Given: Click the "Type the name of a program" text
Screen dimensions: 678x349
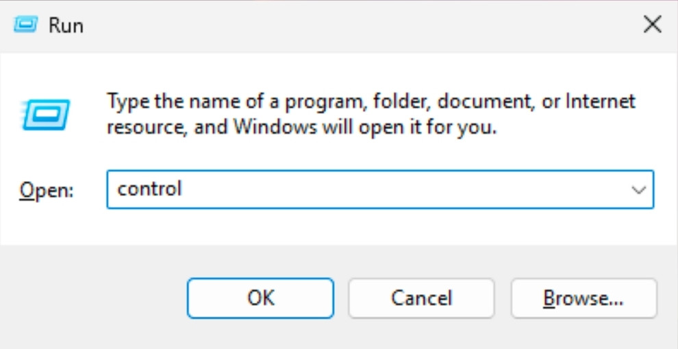Looking at the screenshot, I should 233,102.
